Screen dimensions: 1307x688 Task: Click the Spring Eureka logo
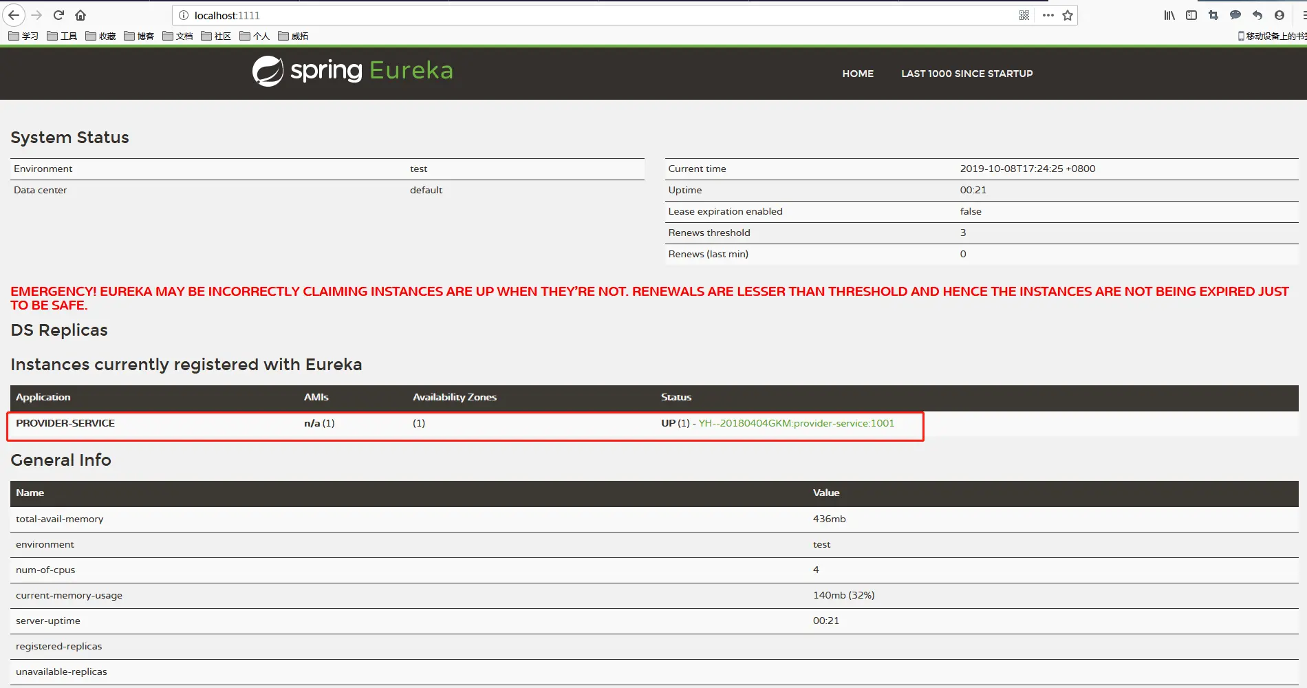(352, 71)
